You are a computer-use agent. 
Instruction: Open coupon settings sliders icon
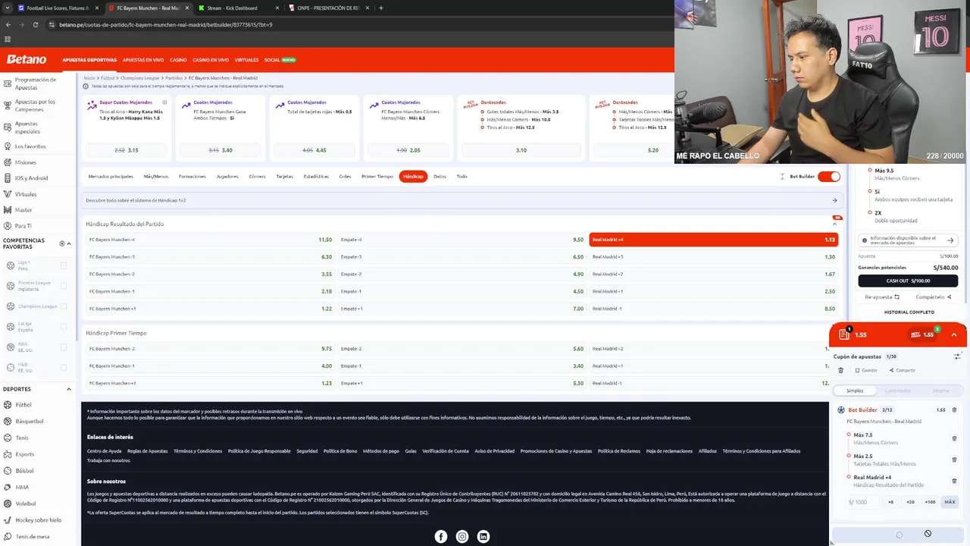957,356
